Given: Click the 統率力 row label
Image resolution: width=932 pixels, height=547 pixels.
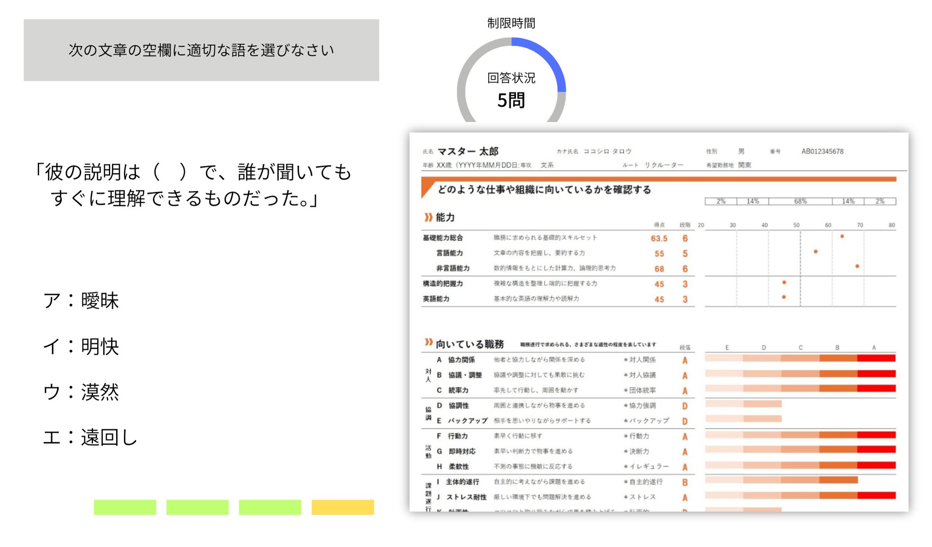Looking at the screenshot, I should 458,390.
